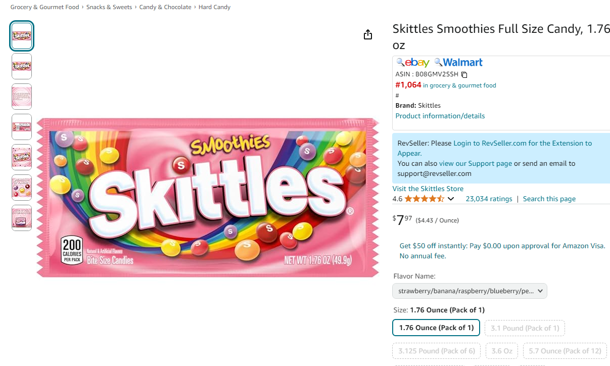Open the Snacks & Sweets breadcrumb

click(109, 7)
